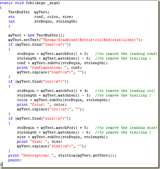Click the line 'color = myText.subStr(strBegin, strLength);'
This screenshot has height=169, width=160.
click(63, 100)
